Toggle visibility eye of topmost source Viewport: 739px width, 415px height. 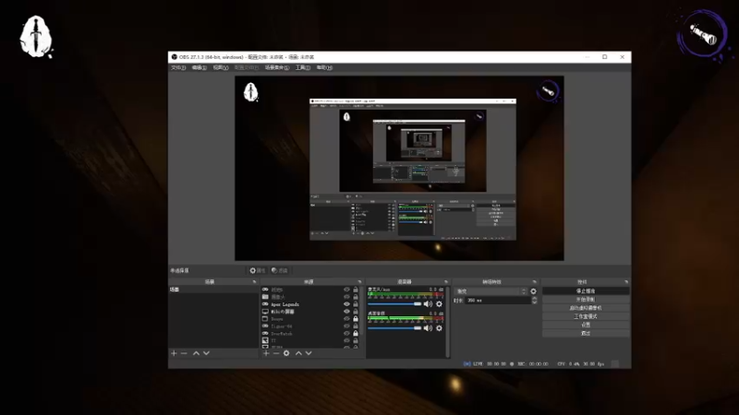tap(347, 290)
